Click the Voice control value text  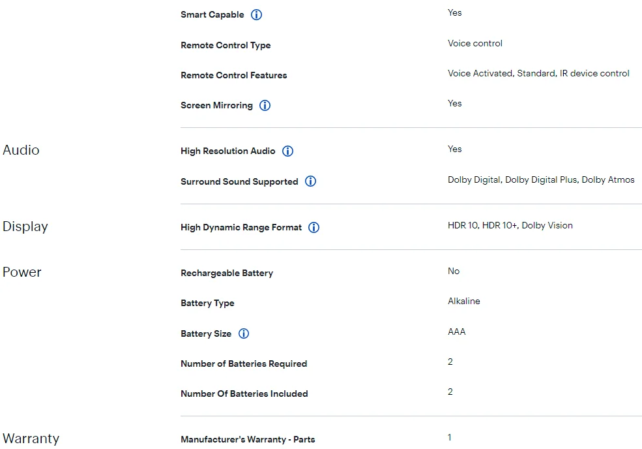(475, 44)
